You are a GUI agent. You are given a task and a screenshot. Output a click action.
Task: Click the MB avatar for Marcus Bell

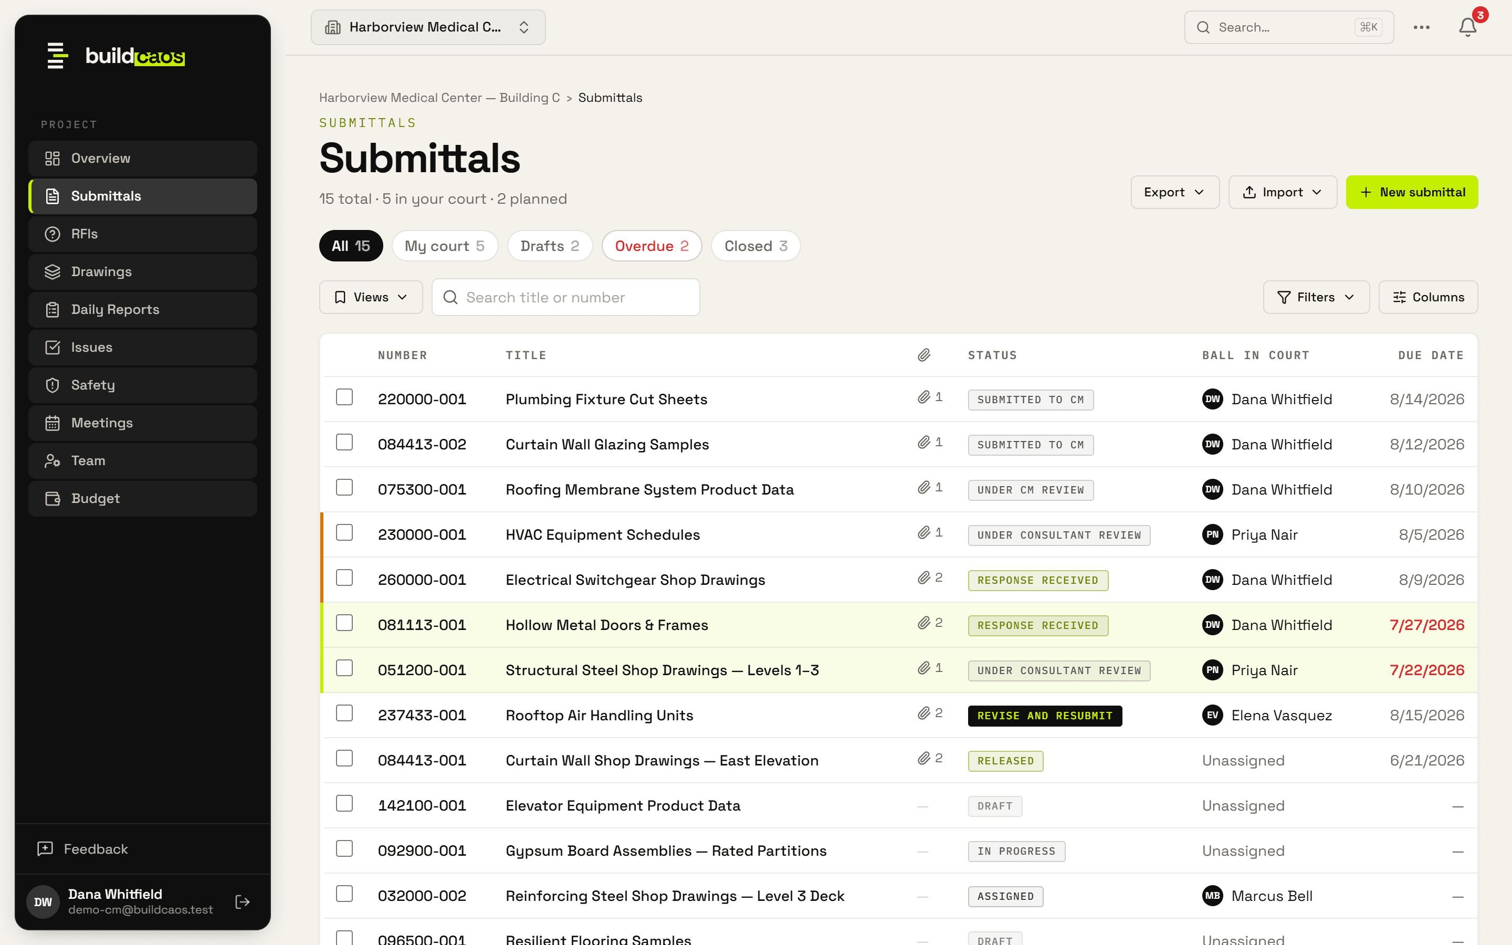click(1212, 896)
